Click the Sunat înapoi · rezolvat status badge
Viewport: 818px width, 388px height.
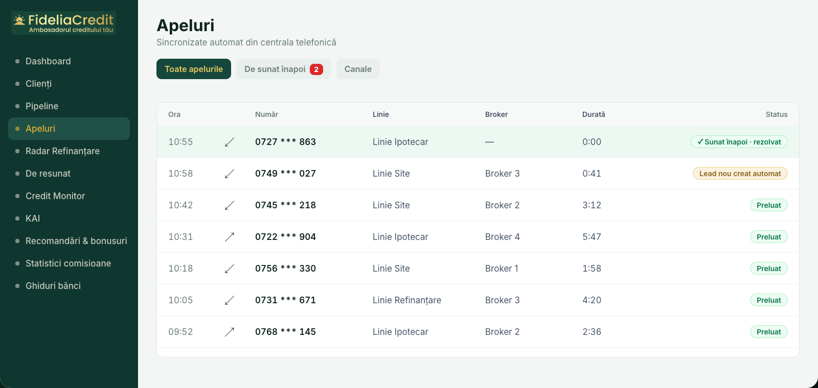coord(739,142)
